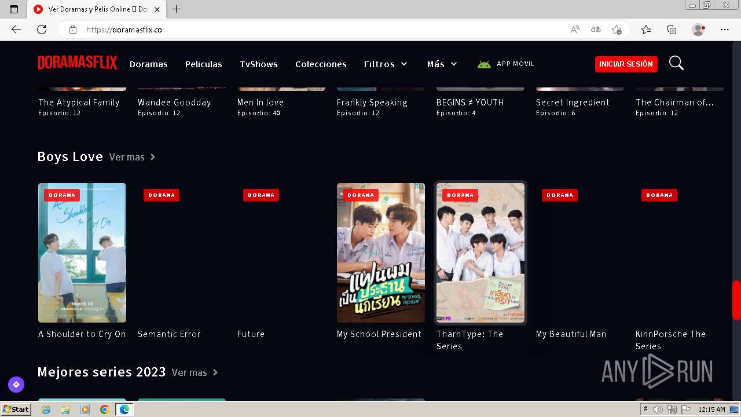Screen dimensions: 741x417
Task: Expand the Filtros dropdown menu
Action: (386, 64)
